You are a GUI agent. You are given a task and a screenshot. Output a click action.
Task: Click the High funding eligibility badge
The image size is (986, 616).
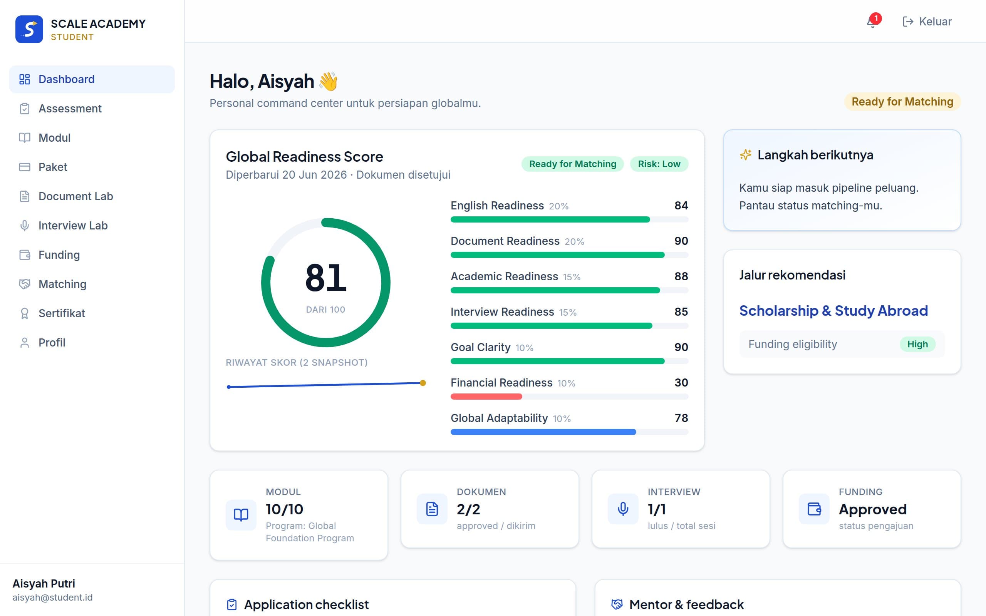click(917, 344)
